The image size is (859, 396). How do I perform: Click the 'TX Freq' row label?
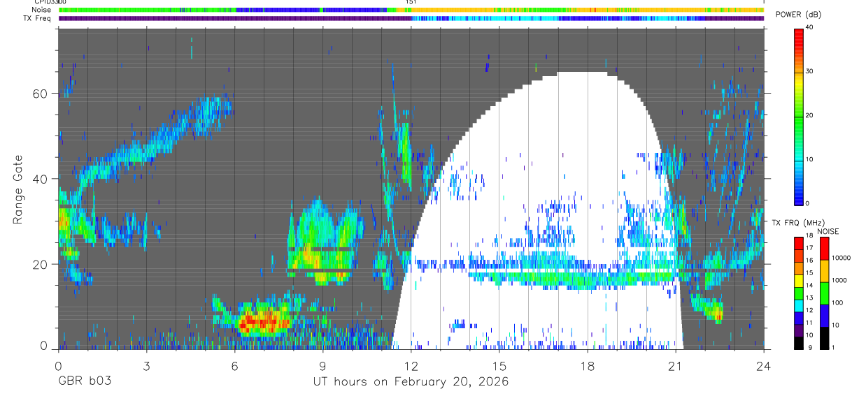(x=37, y=18)
